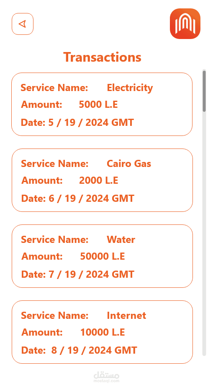
Task: Click the Electricity service name text
Action: [130, 88]
